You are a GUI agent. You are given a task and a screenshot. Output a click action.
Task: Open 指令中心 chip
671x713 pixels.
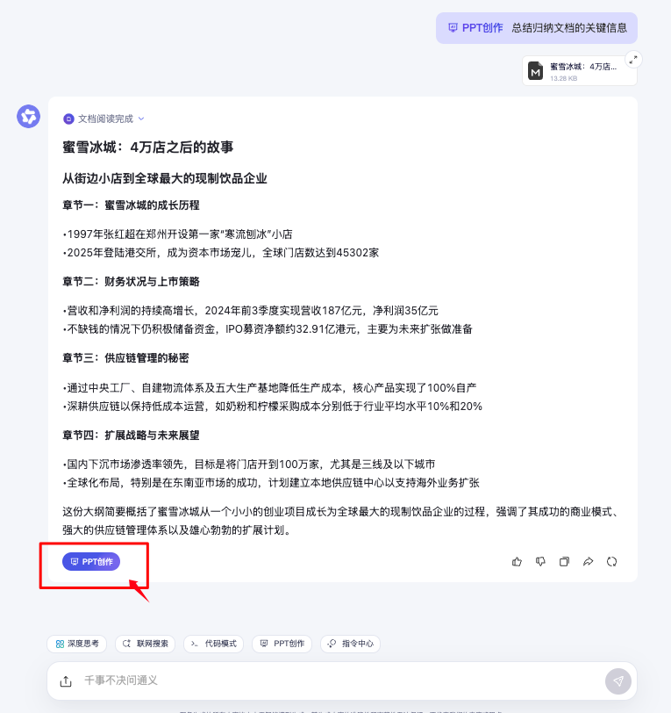pos(350,644)
